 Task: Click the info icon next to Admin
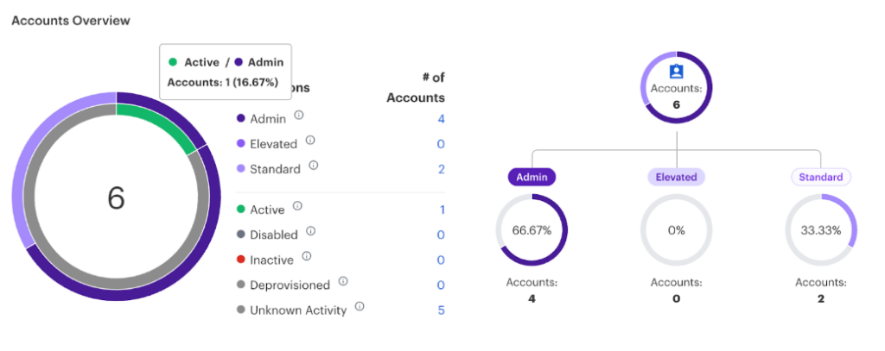point(299,115)
